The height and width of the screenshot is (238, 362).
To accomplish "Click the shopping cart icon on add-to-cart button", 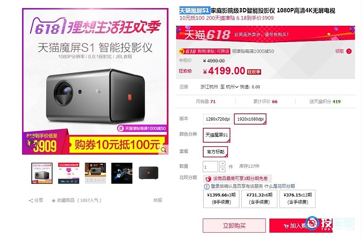I will pyautogui.click(x=286, y=226).
